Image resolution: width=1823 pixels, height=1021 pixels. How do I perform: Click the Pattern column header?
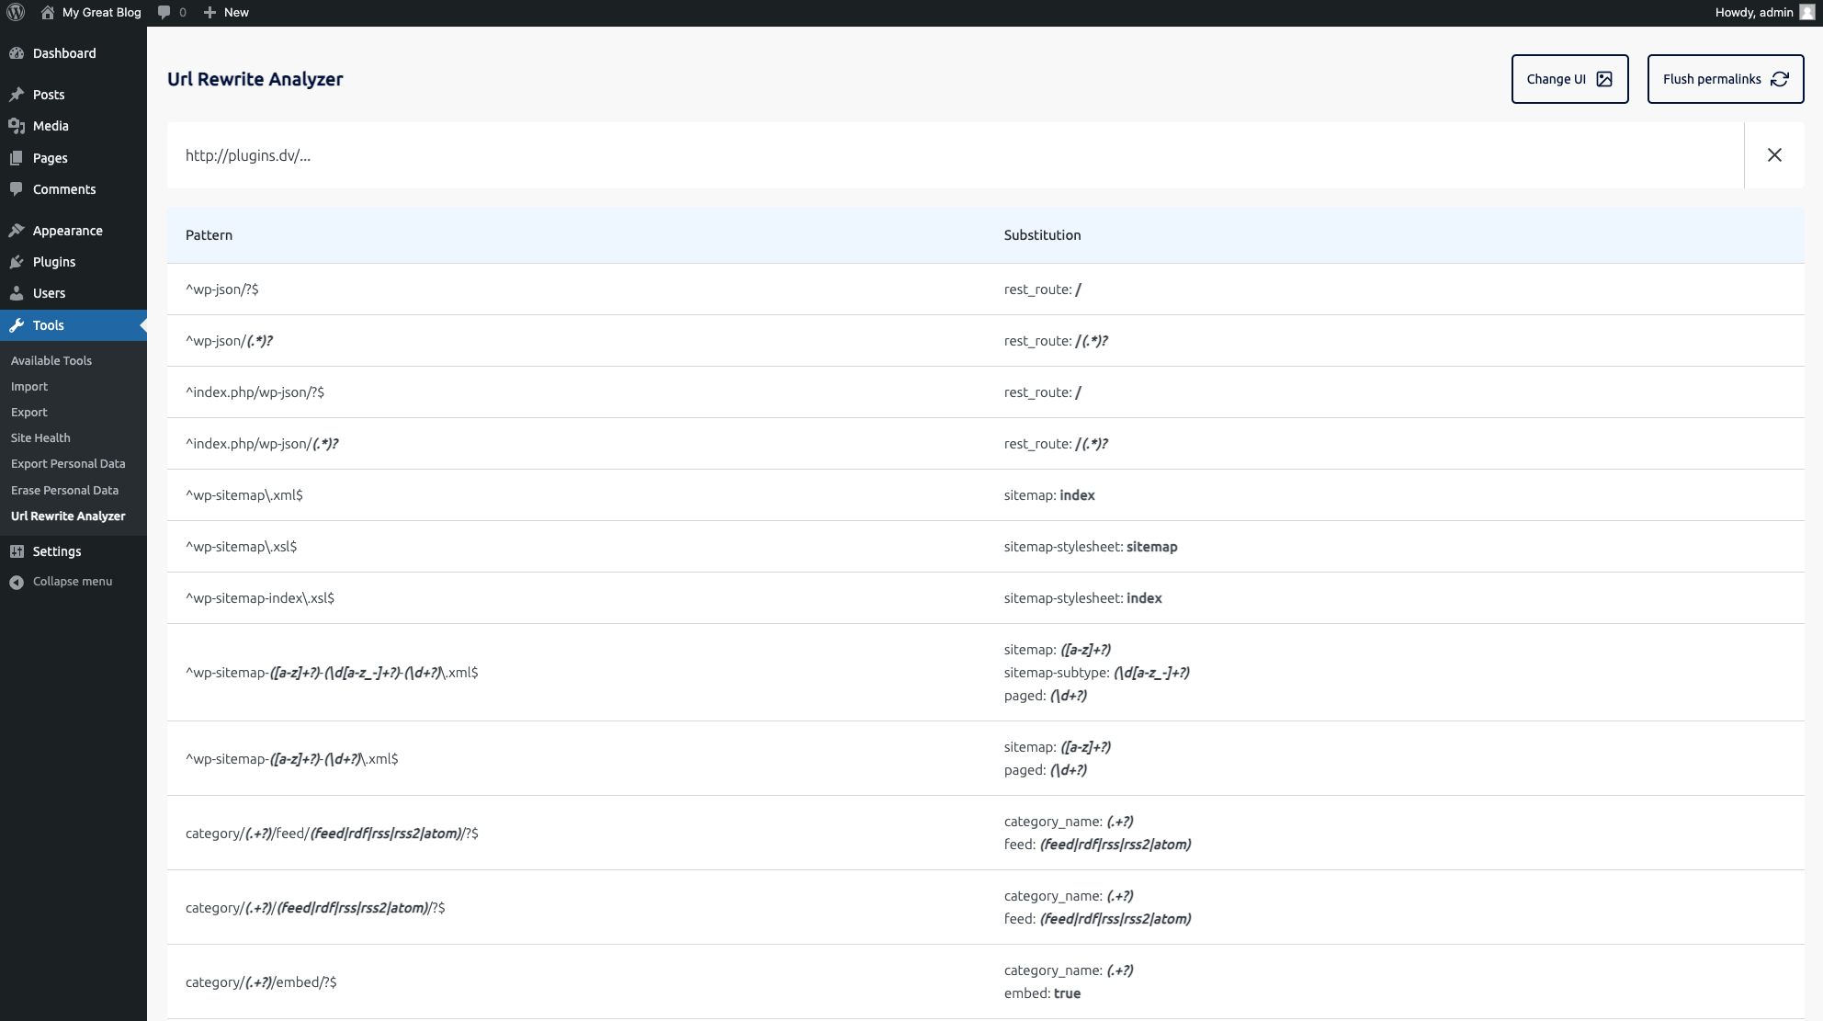click(x=209, y=235)
